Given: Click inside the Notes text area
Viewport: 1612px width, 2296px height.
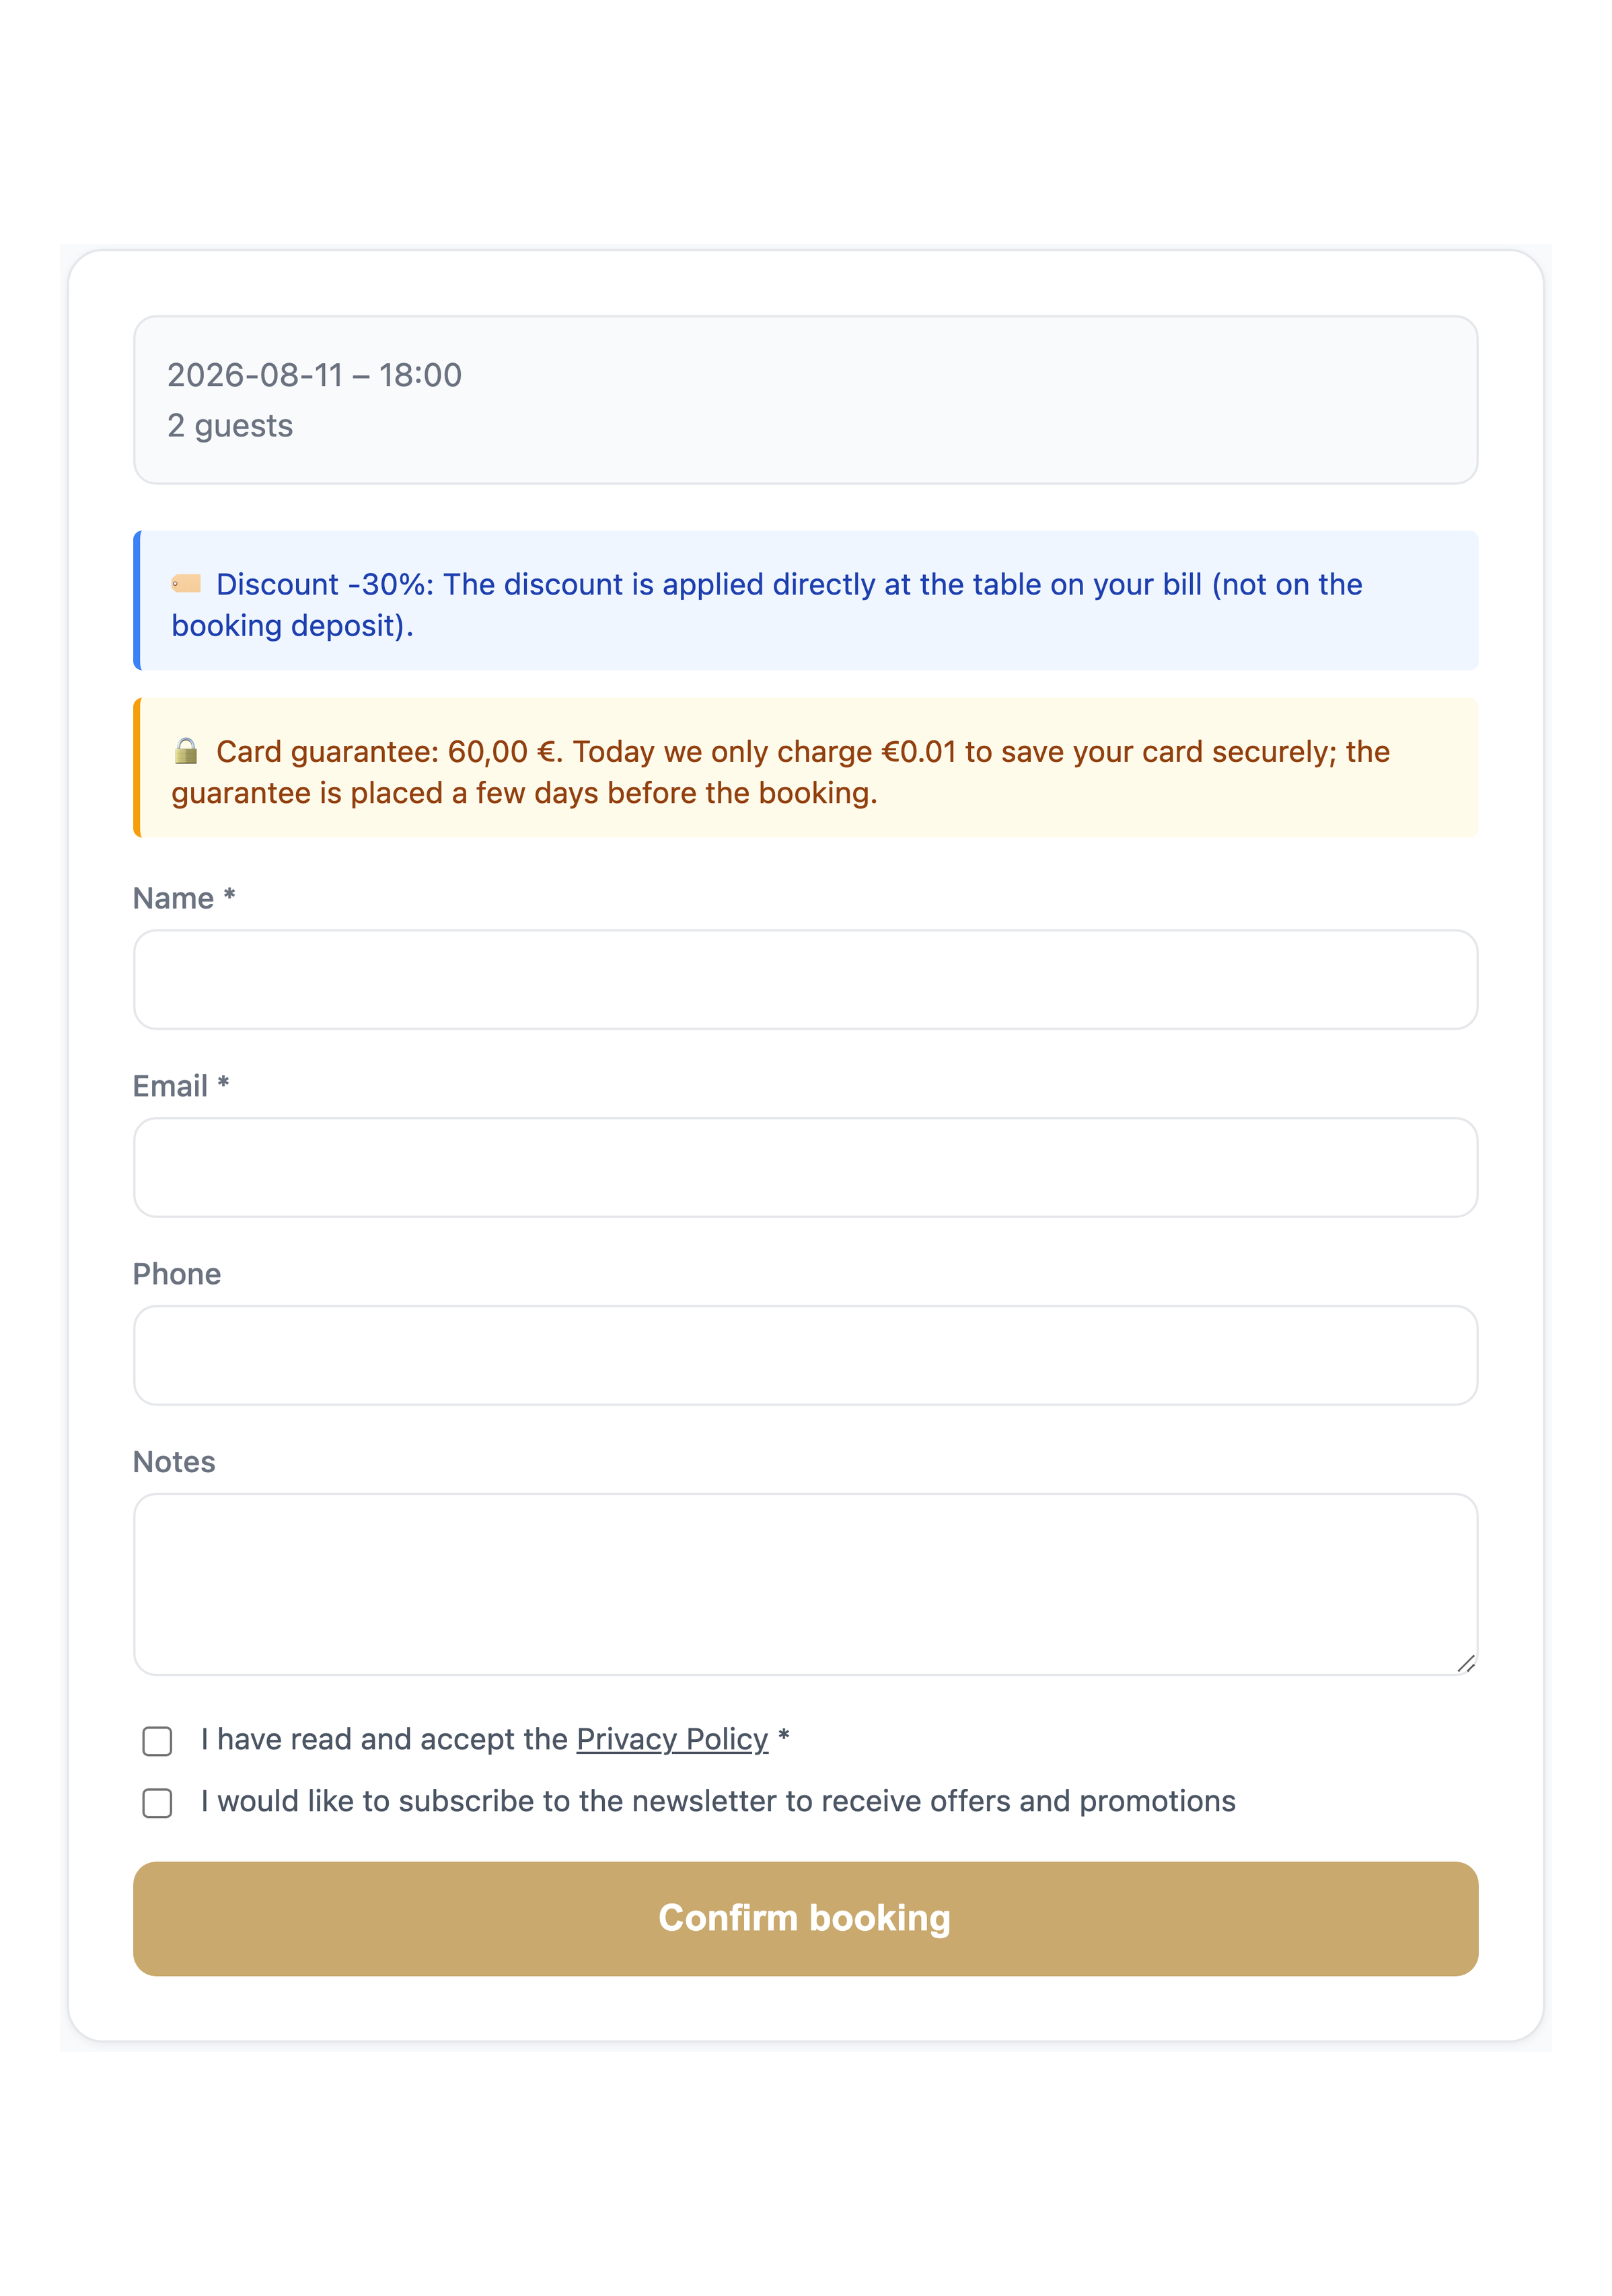Looking at the screenshot, I should click(805, 1584).
